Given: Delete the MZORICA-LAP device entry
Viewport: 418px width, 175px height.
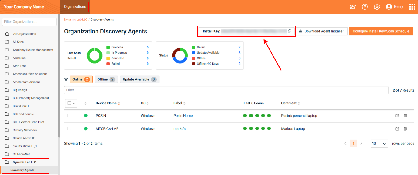Looking at the screenshot, I should [405, 129].
